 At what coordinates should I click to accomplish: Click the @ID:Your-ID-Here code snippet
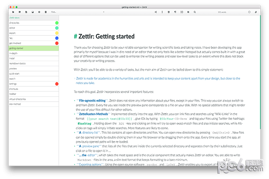[173, 119]
